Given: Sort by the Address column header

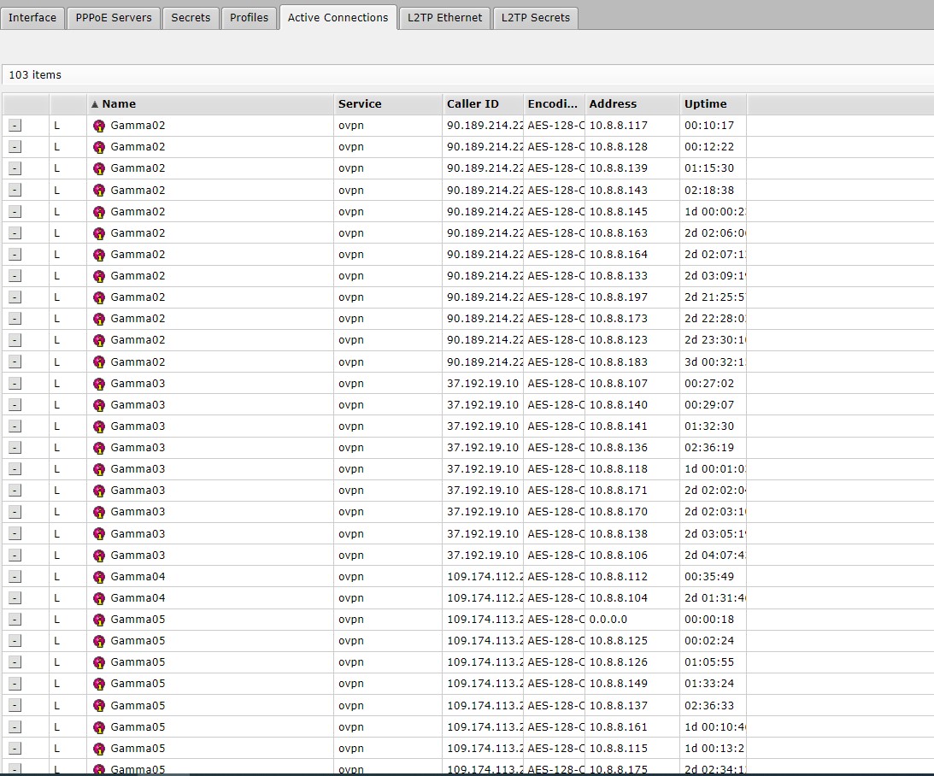Looking at the screenshot, I should [632, 103].
